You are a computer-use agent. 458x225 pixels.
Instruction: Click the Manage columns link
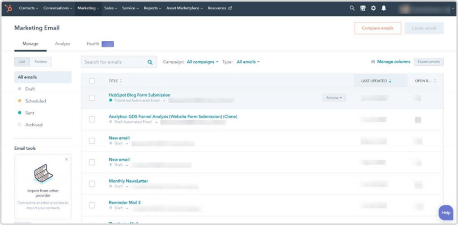(x=394, y=62)
